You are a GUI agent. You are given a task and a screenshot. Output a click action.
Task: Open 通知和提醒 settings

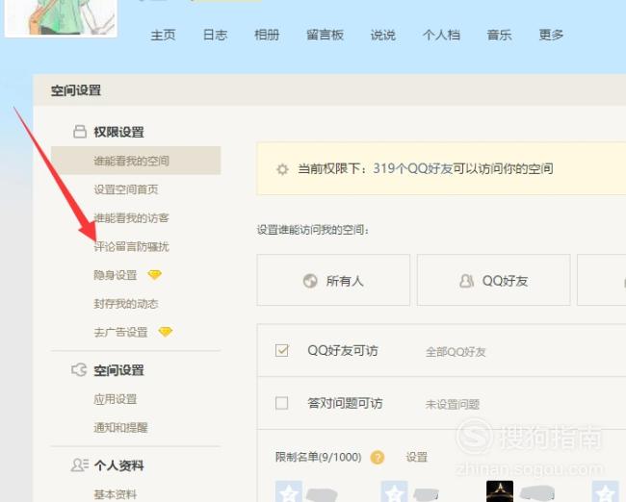[120, 428]
